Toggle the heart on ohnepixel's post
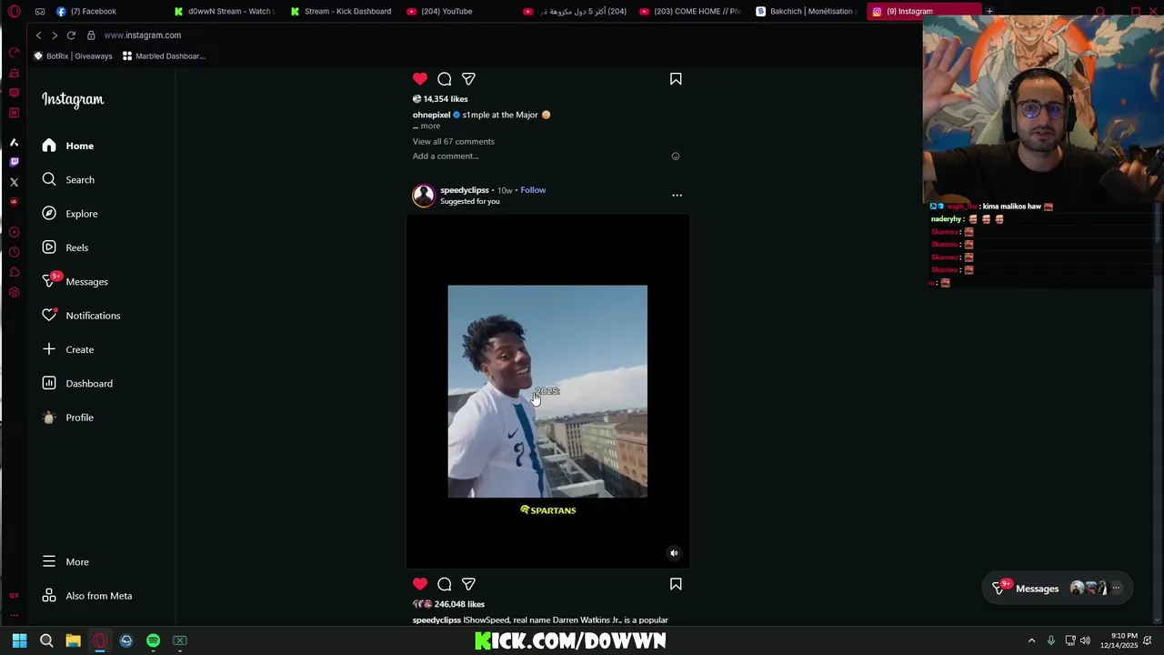Screen dimensions: 1164x655 420,79
